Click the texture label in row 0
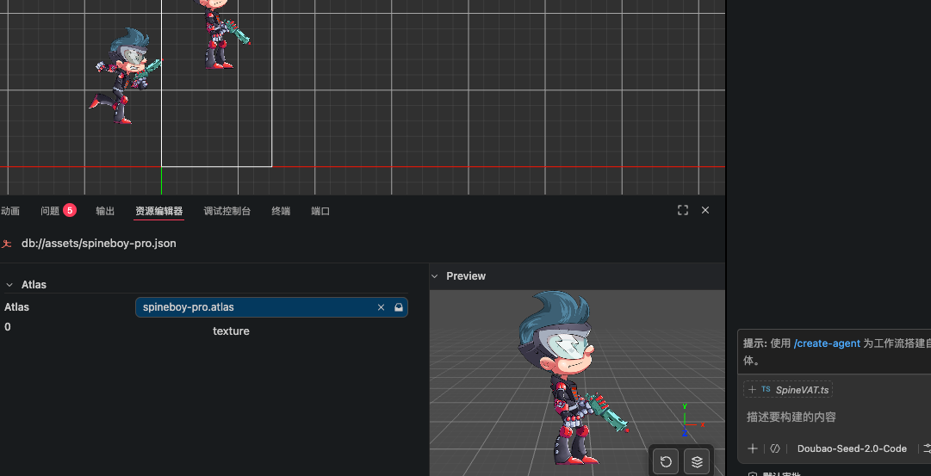 pos(231,331)
